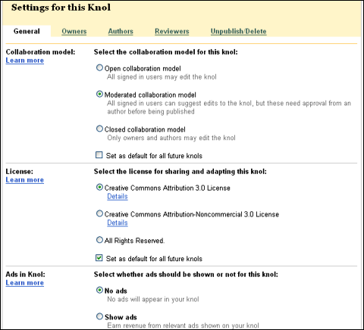Click Learn more under Ads in Knol
The width and height of the screenshot is (364, 330).
click(x=25, y=283)
